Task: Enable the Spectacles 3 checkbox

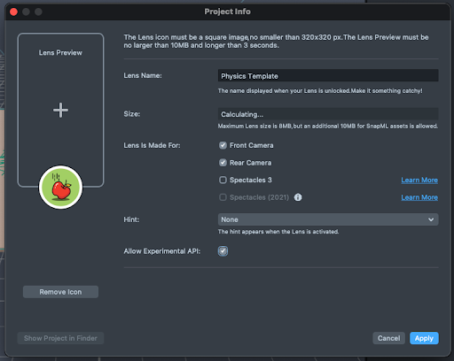Action: (223, 180)
